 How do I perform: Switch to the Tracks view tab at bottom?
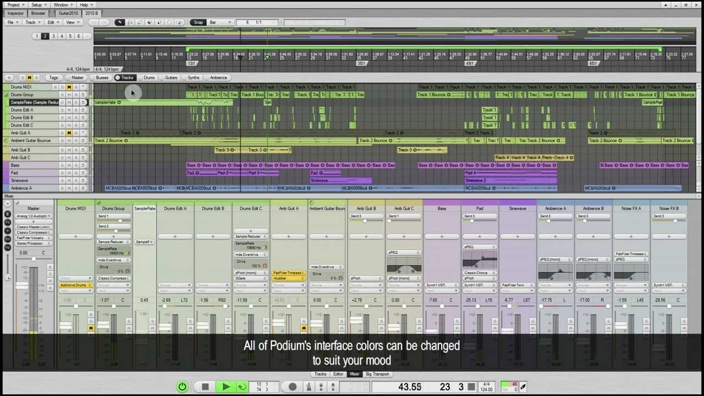[x=320, y=374]
